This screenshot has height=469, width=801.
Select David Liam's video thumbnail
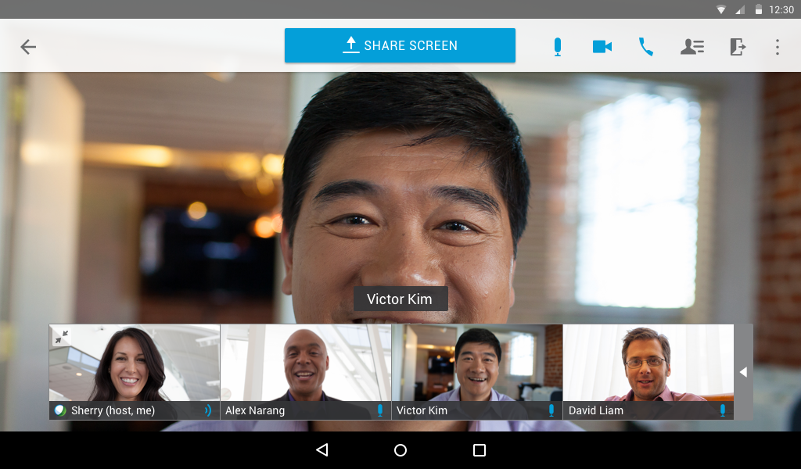(x=648, y=372)
